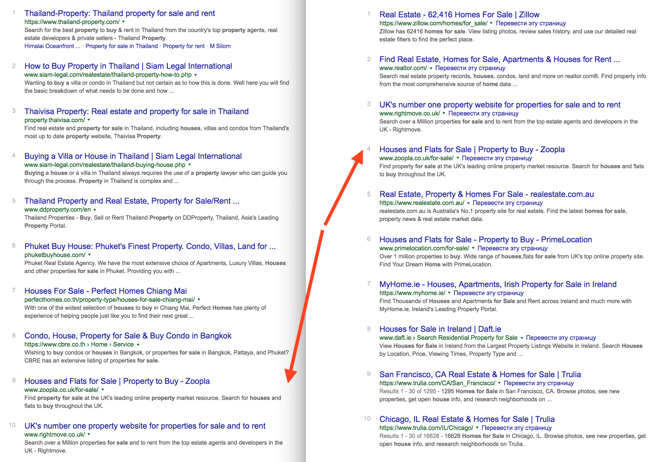Open the Property for rent sitelink
The width and height of the screenshot is (666, 462).
click(x=184, y=46)
